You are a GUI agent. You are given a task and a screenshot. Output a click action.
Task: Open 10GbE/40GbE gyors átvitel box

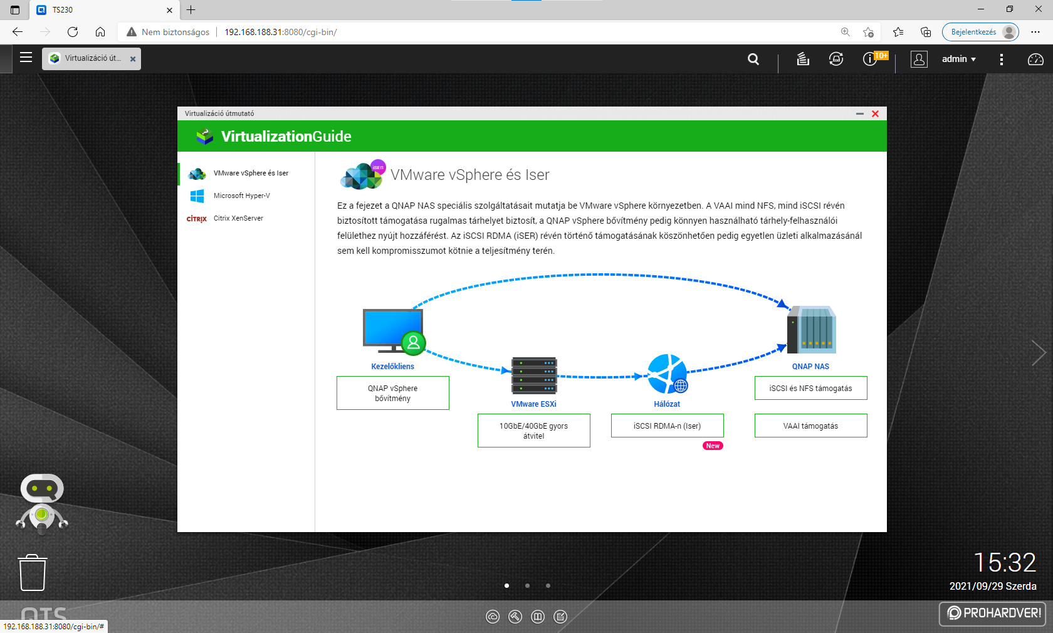534,431
